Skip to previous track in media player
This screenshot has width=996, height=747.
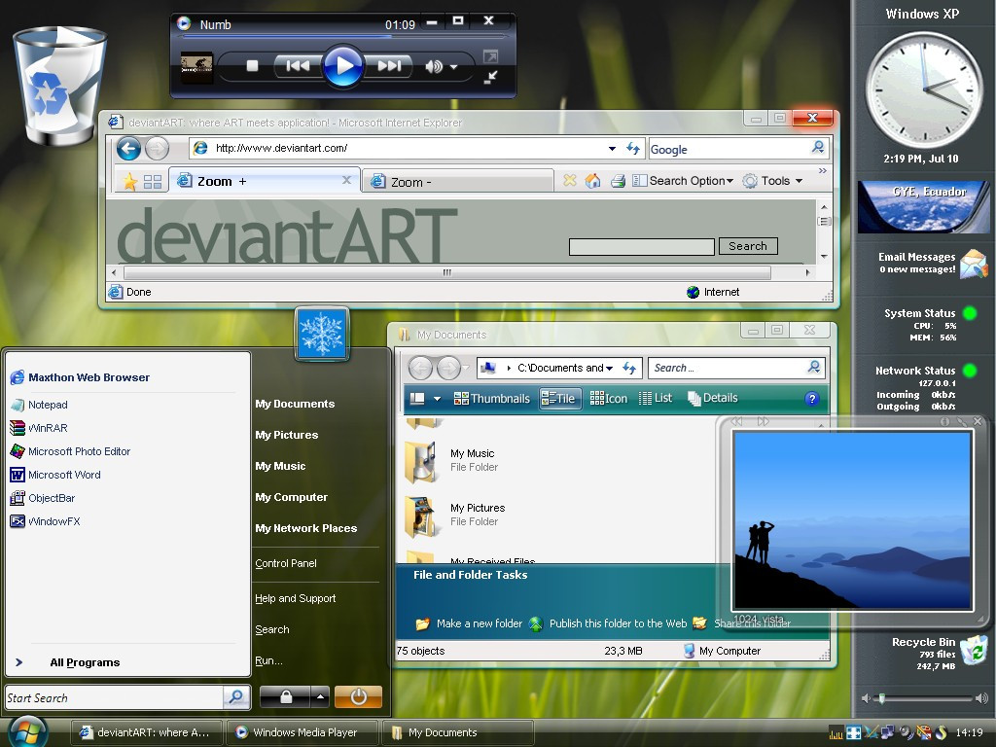pos(298,65)
